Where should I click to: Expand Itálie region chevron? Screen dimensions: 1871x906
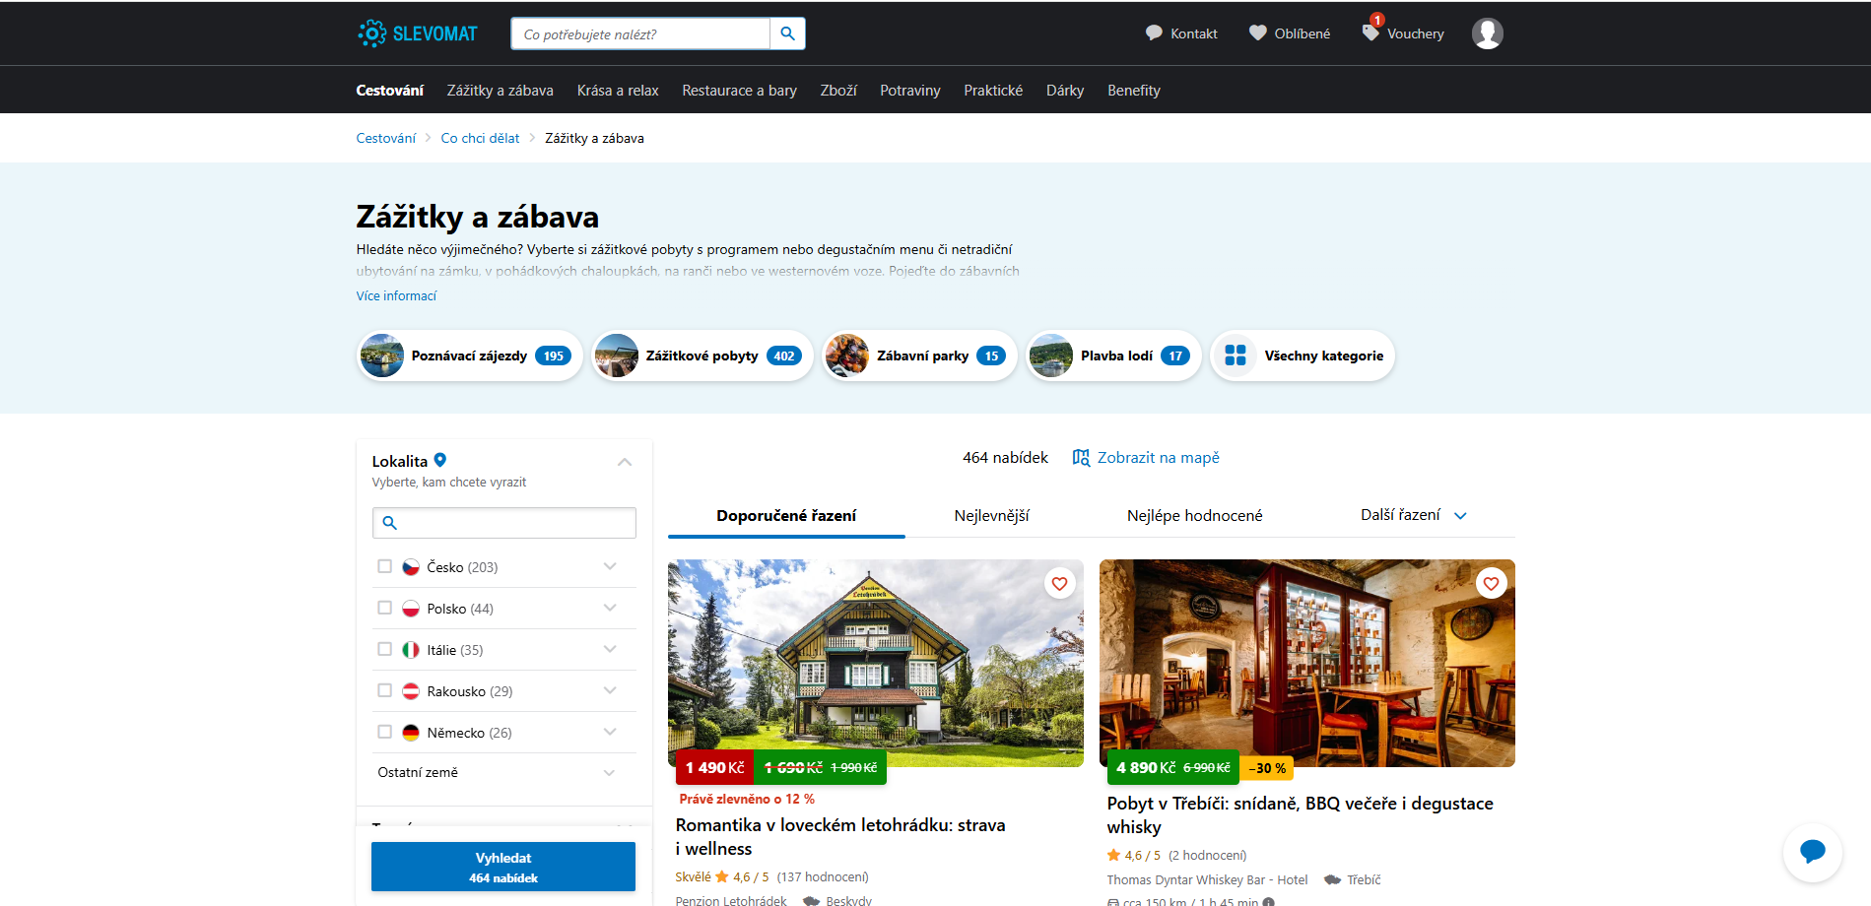(x=610, y=649)
